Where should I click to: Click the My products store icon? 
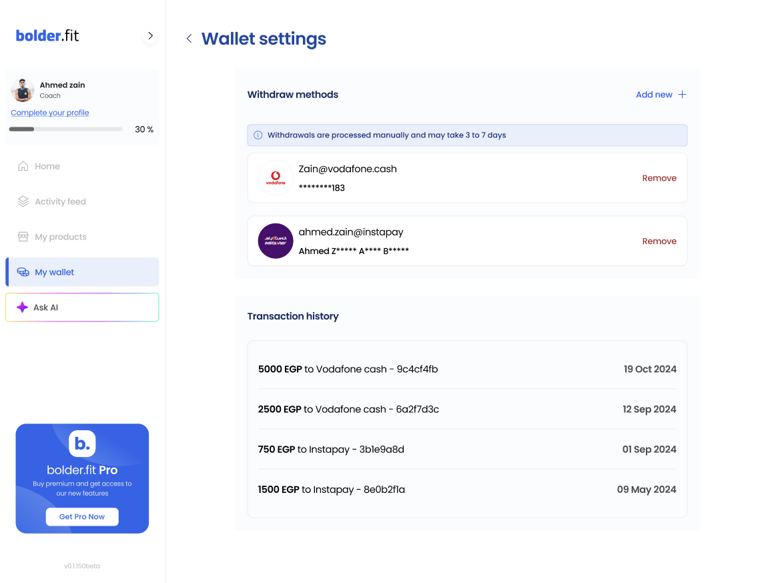[x=23, y=237]
